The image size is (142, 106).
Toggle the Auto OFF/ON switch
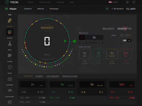tap(127, 40)
